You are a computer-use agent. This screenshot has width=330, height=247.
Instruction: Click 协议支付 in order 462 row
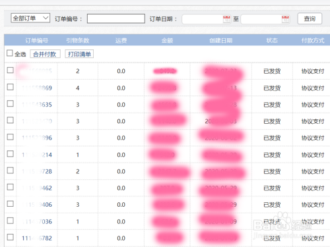coord(313,188)
